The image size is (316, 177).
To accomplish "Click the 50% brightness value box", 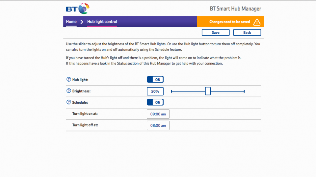I will (155, 91).
